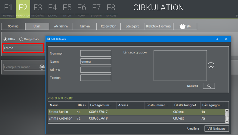Open the F7 Sysadmin section
This screenshot has height=135, width=238.
(96, 9)
